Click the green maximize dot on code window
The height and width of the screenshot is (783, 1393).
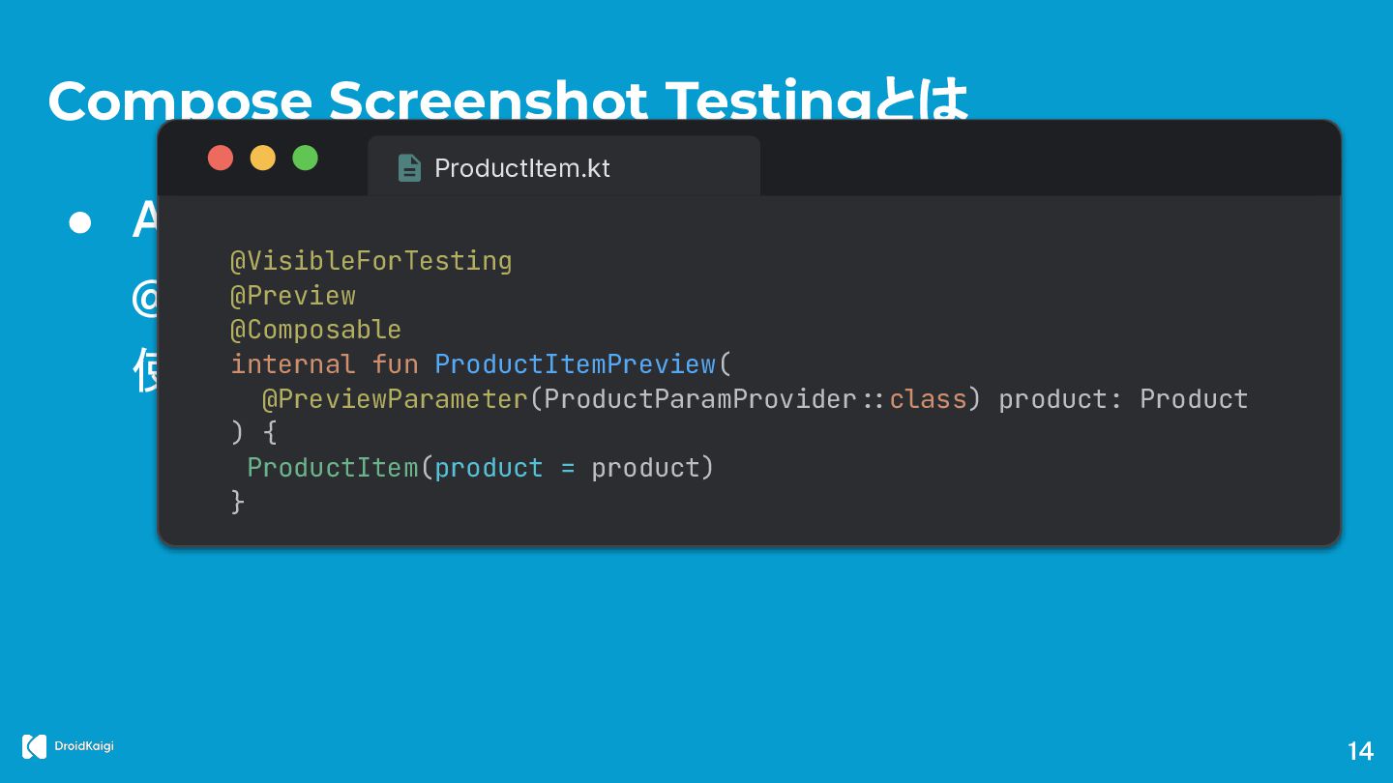306,158
